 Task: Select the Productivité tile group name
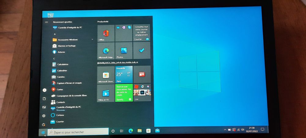[103, 22]
